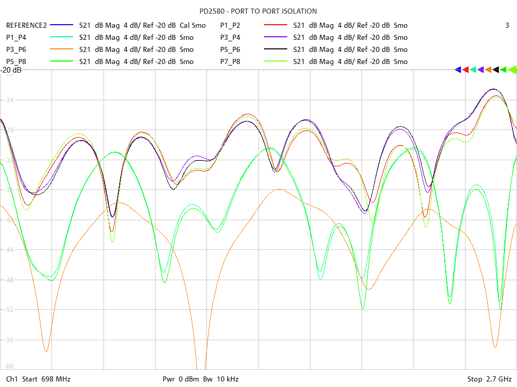Click the blue REFERENCE2 trace line swatch

[x=61, y=25]
